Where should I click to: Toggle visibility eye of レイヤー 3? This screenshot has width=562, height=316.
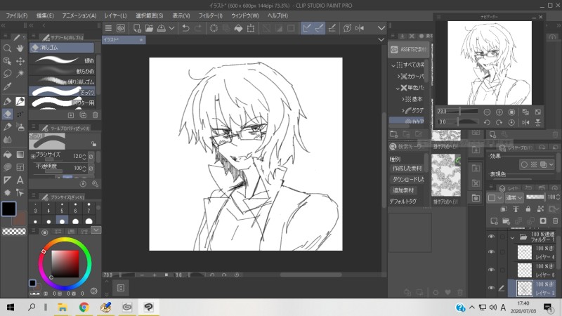pos(491,288)
